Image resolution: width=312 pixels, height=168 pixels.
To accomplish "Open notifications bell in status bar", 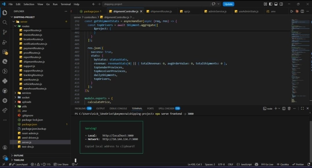I will [309, 165].
